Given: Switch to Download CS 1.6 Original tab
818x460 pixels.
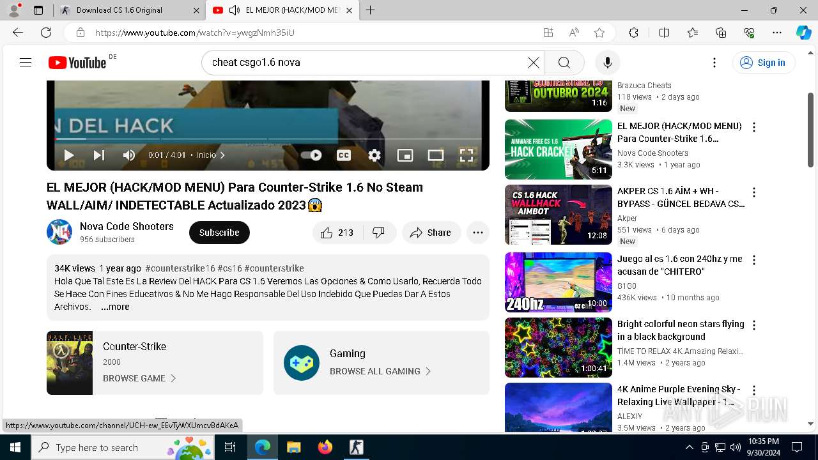Looking at the screenshot, I should (x=128, y=10).
